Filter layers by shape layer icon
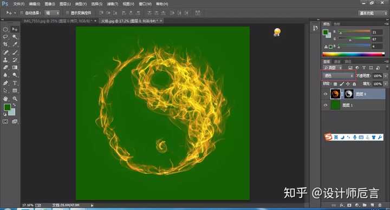Screen dimensions: 390x210 click(x=371, y=68)
